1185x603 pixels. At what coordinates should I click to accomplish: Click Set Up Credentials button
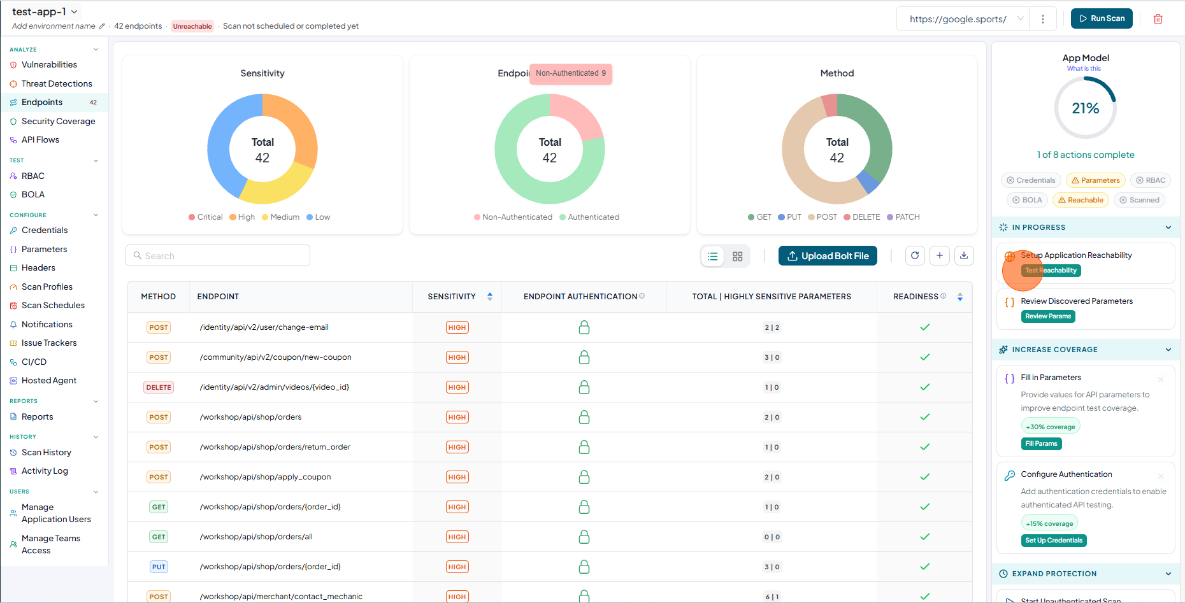[1054, 541]
